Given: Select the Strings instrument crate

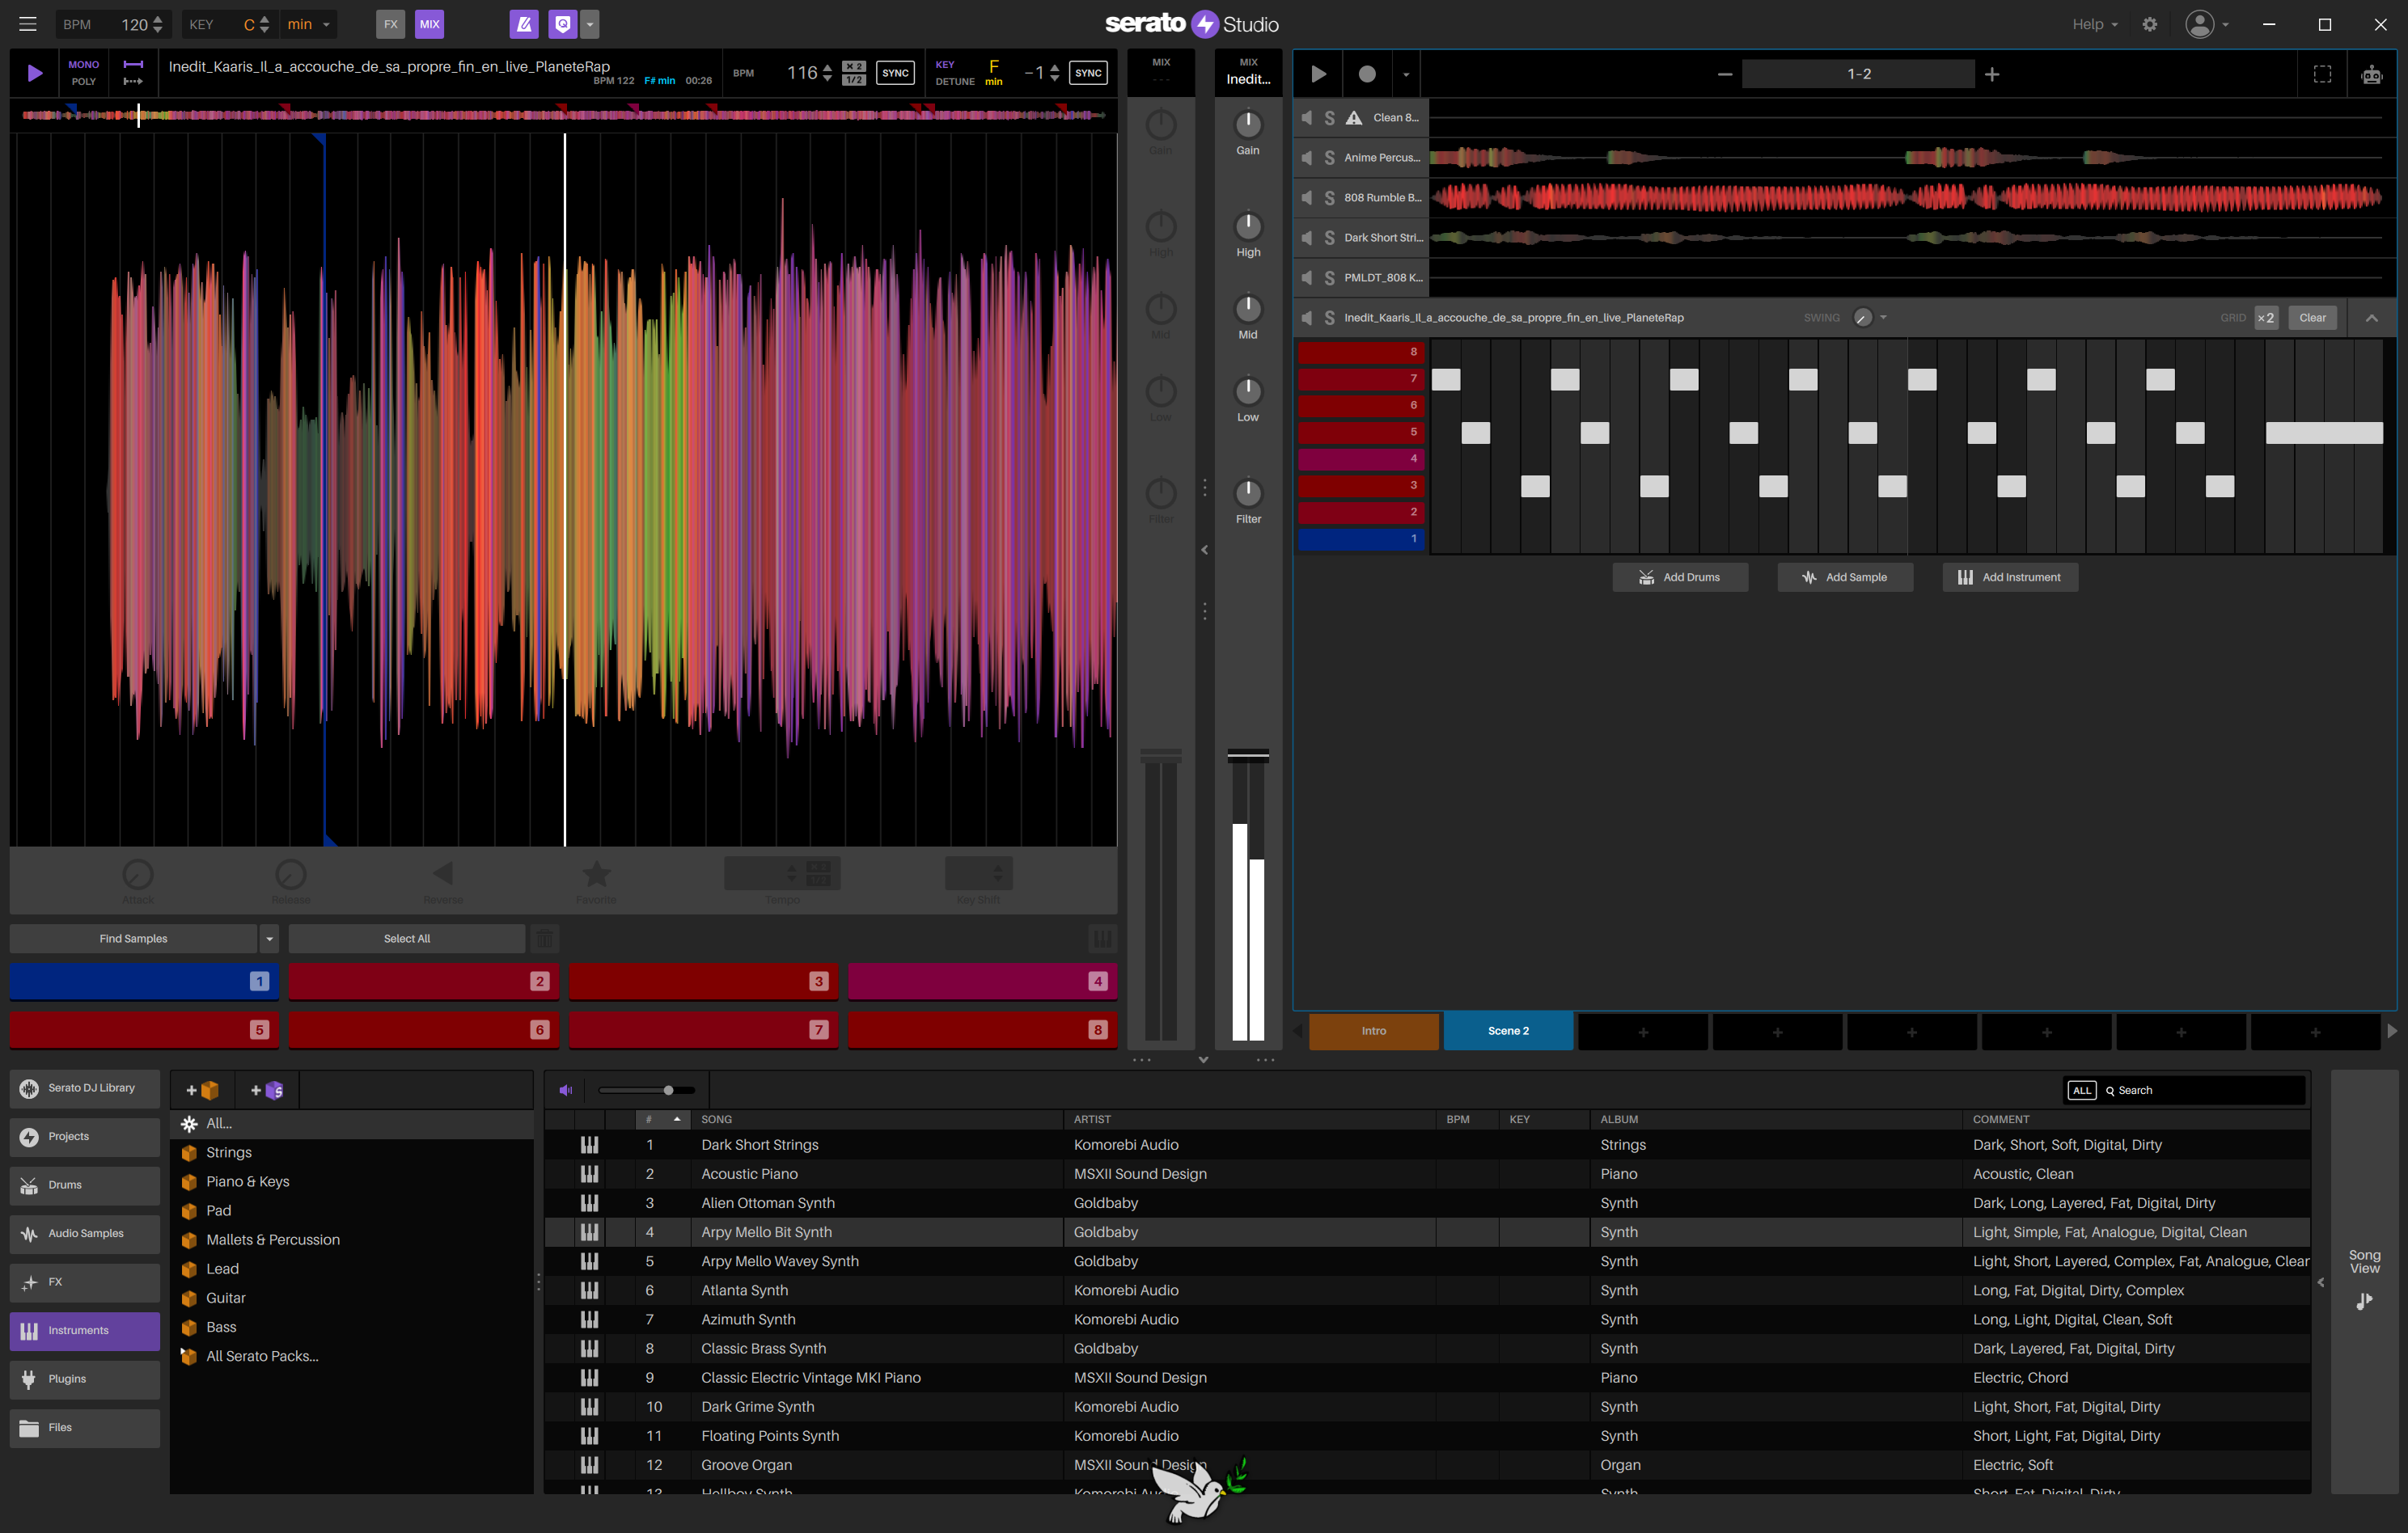Looking at the screenshot, I should [229, 1153].
